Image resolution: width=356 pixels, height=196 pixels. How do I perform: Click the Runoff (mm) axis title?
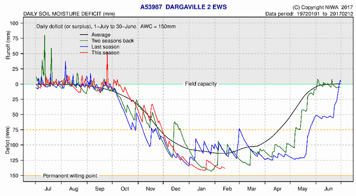click(8, 45)
